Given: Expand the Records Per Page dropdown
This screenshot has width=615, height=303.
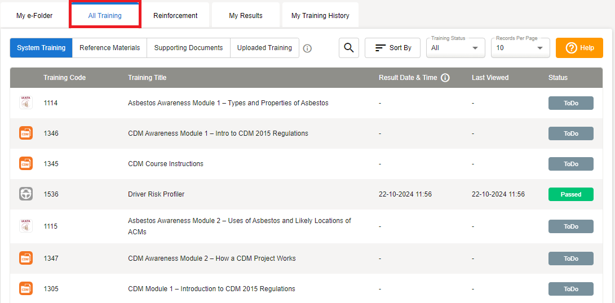Looking at the screenshot, I should 520,48.
